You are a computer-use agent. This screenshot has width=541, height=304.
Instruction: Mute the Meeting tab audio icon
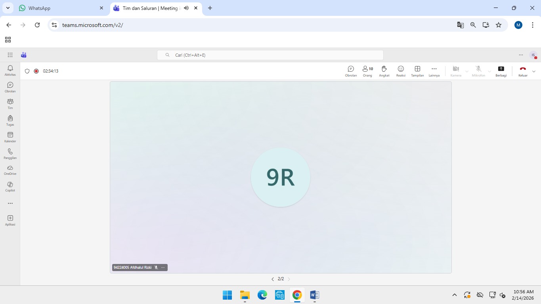(x=186, y=8)
